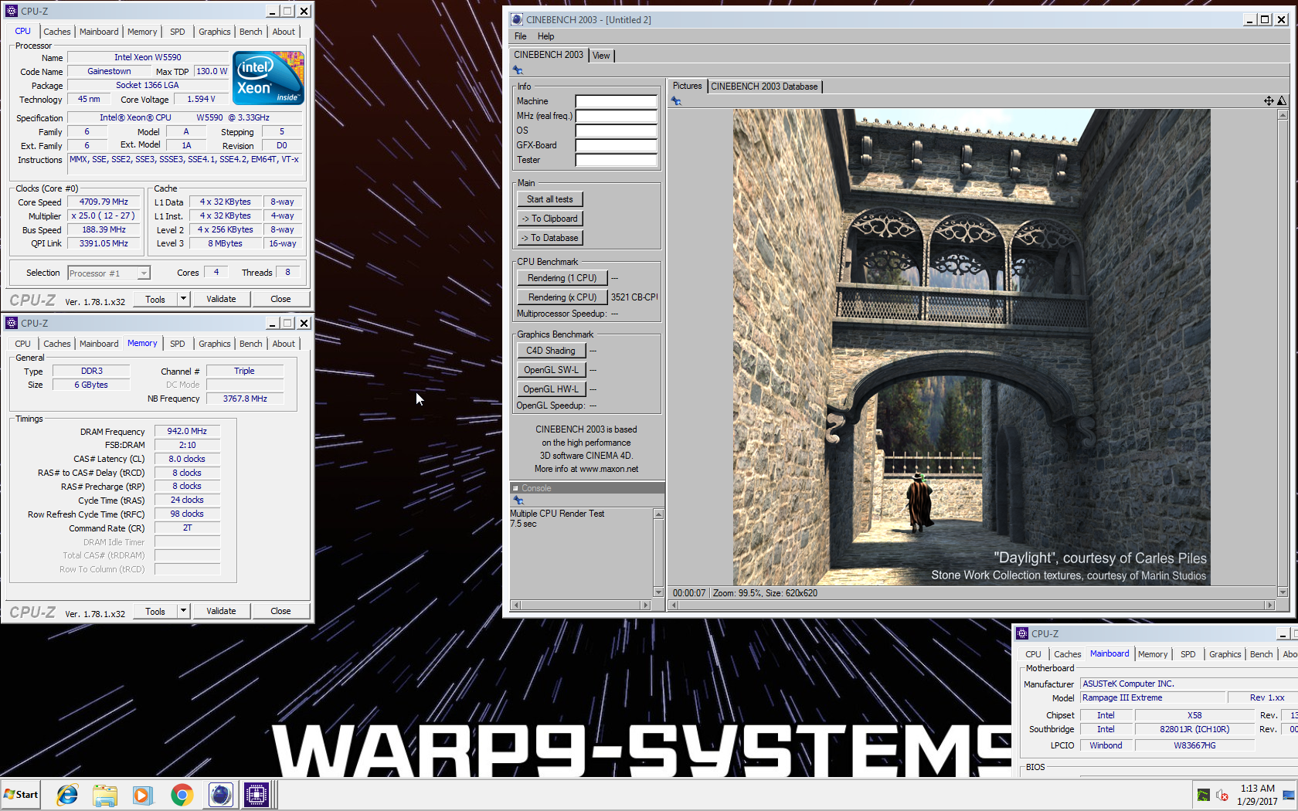Click the triangle icon in picture viewer corner
The image size is (1298, 811).
[x=1282, y=101]
